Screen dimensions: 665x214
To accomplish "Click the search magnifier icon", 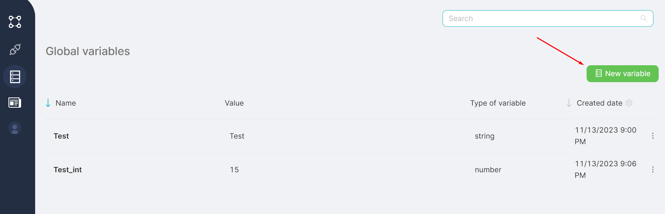I will click(x=643, y=19).
